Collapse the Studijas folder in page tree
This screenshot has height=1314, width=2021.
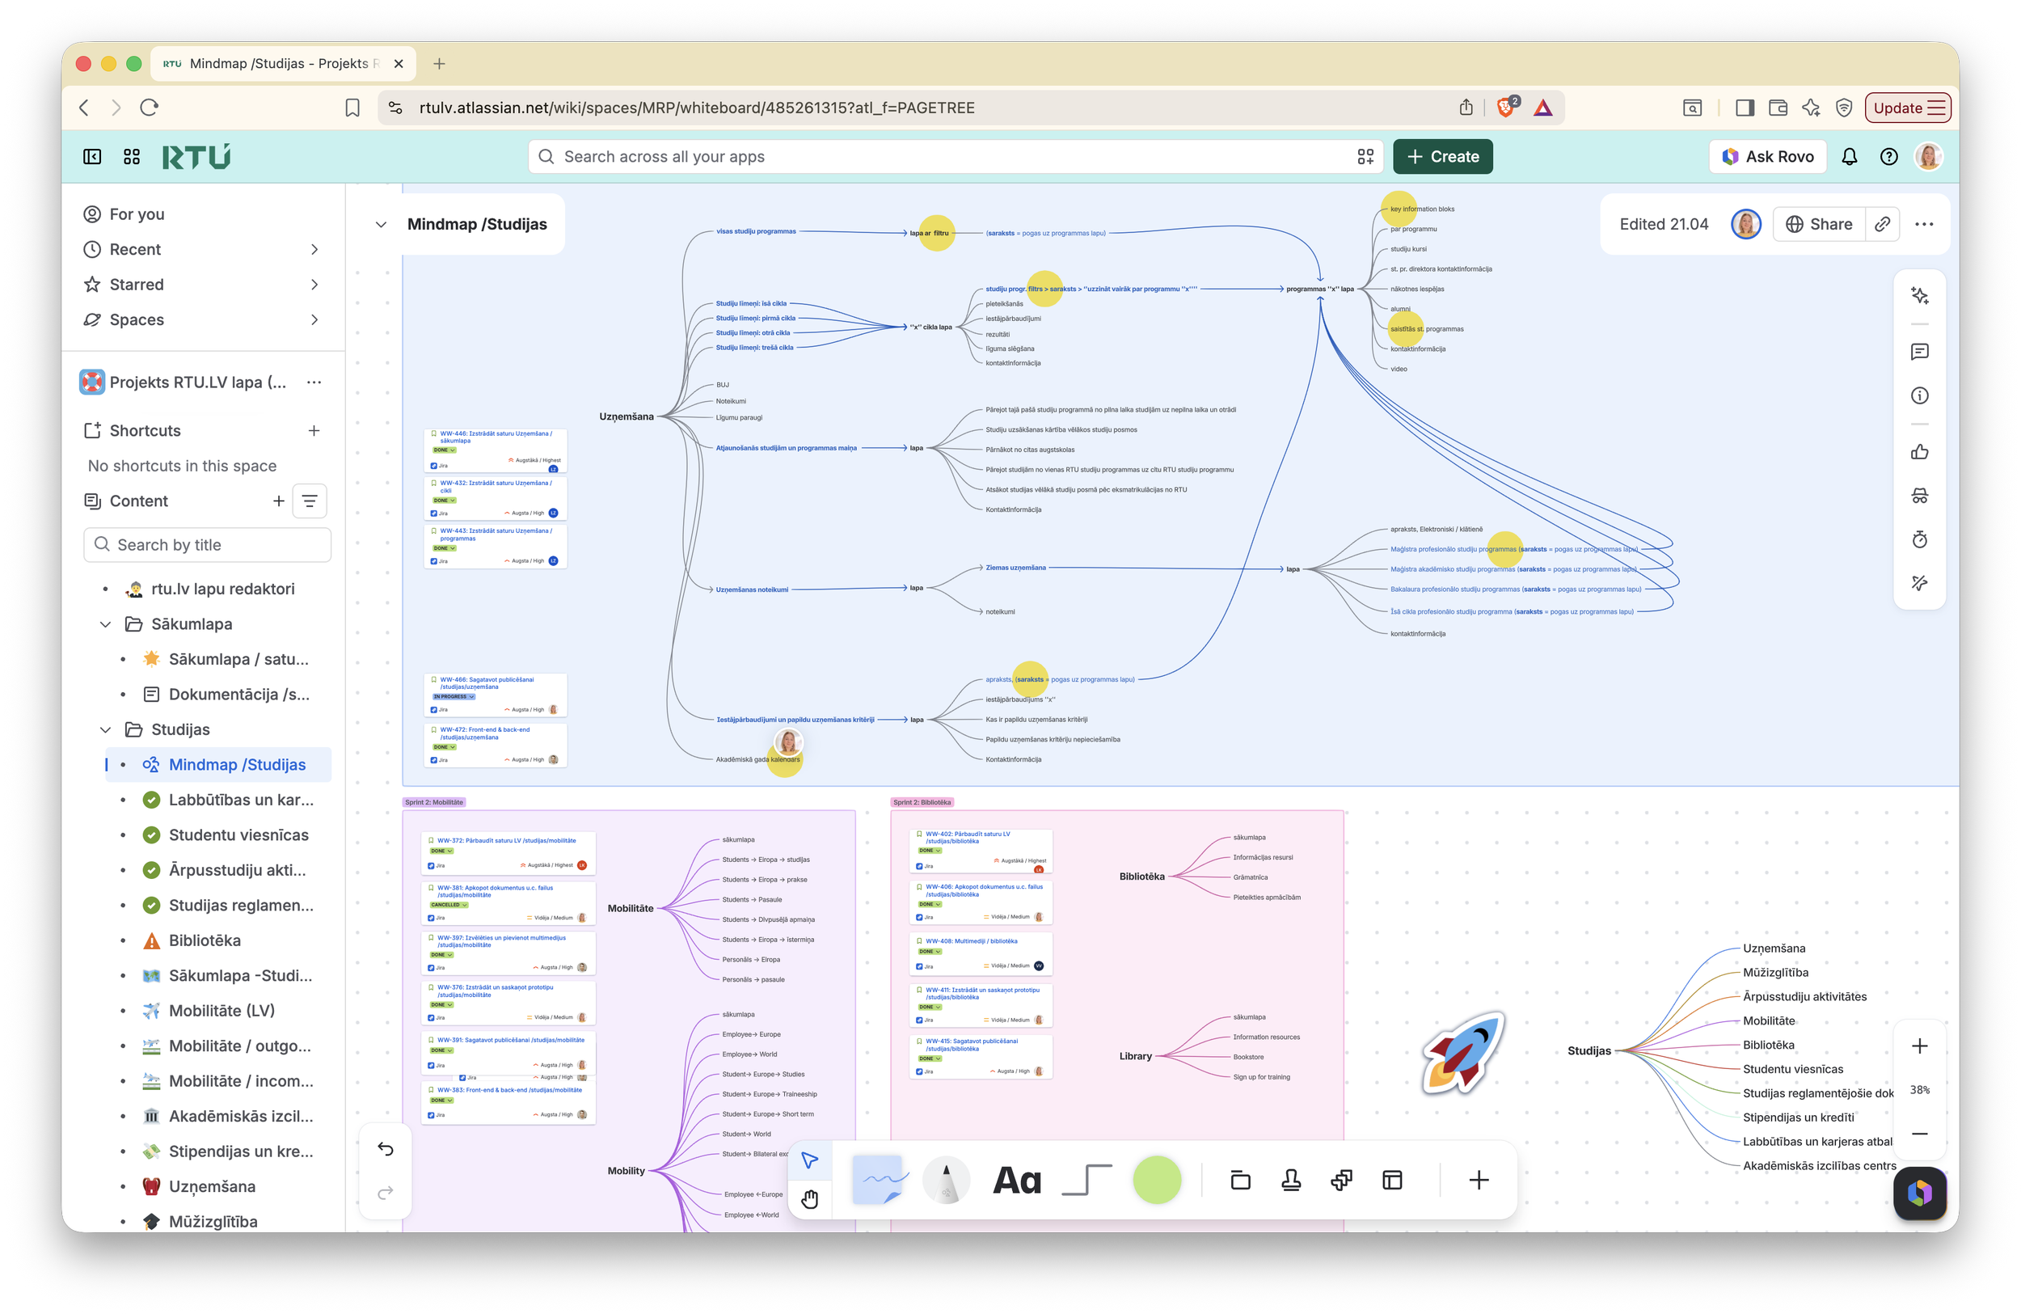pos(105,729)
